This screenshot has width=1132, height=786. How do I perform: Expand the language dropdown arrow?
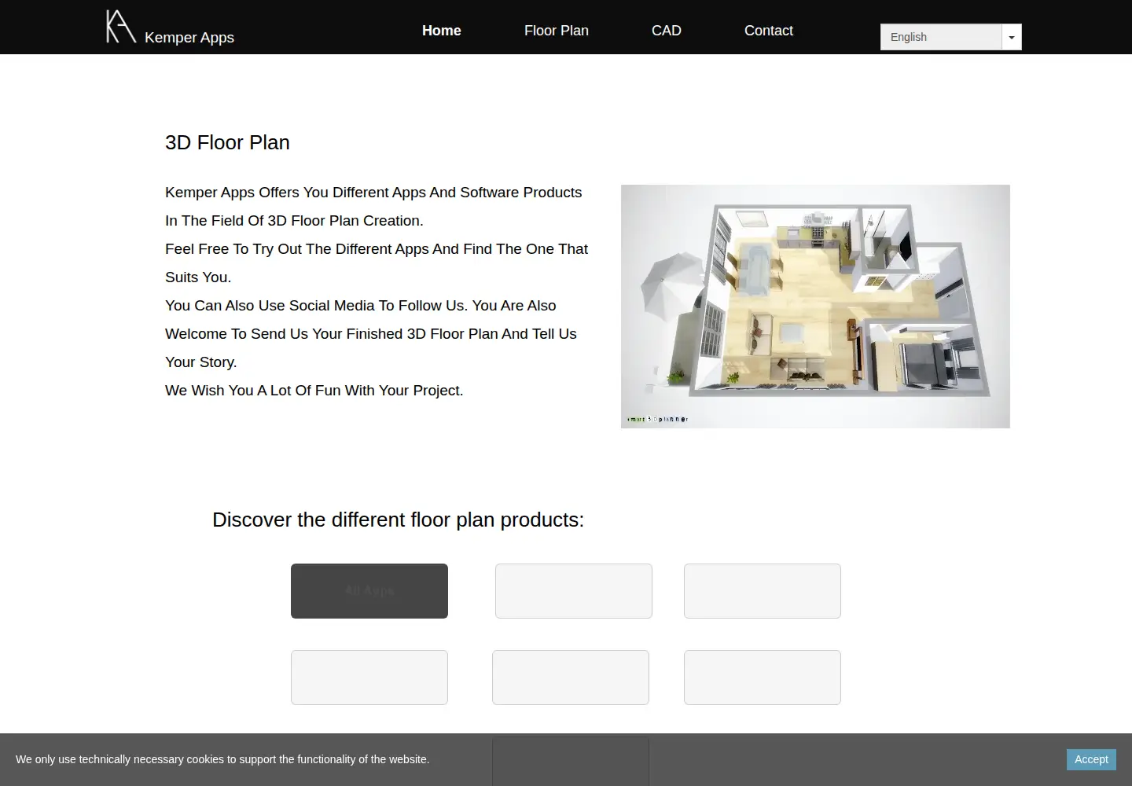[x=1012, y=37]
